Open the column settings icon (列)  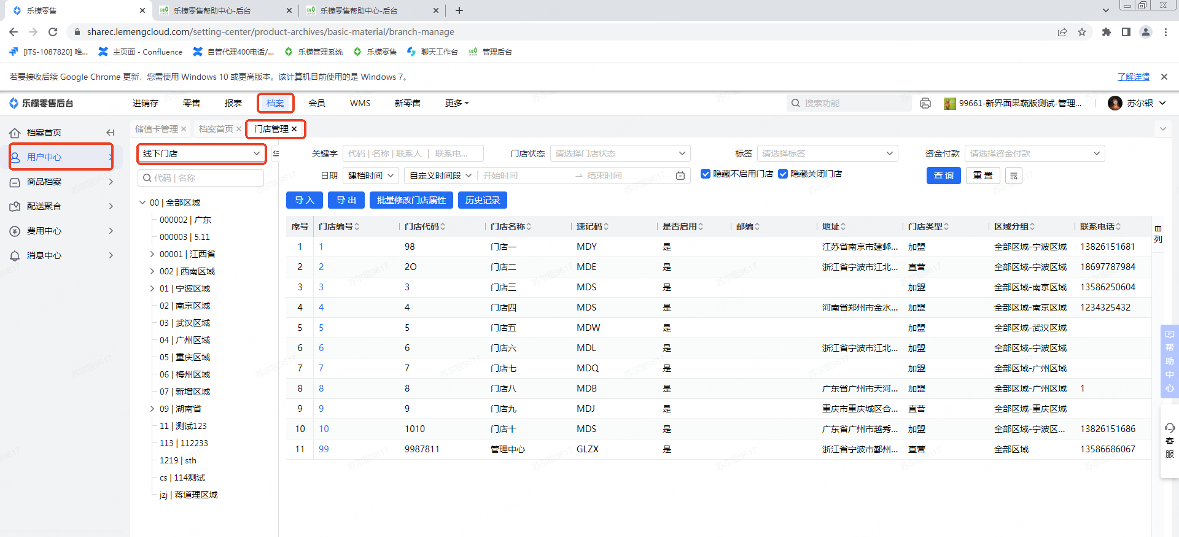[x=1158, y=234]
